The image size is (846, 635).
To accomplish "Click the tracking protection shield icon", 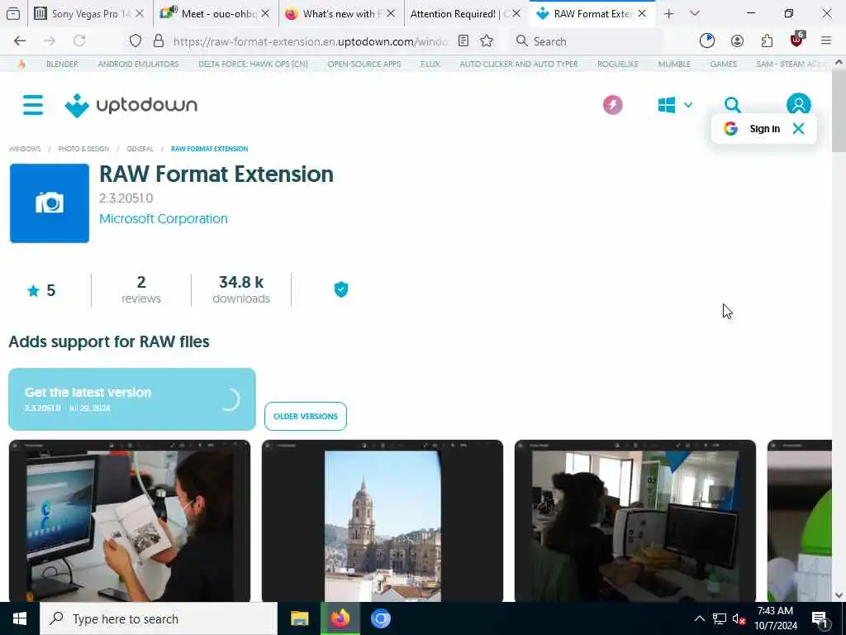I will click(x=135, y=41).
